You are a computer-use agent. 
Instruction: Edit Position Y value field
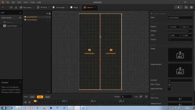(186, 27)
